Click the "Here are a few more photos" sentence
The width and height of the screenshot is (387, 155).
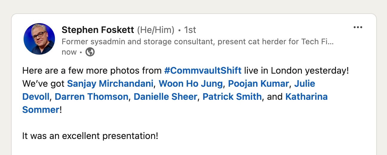pos(93,71)
